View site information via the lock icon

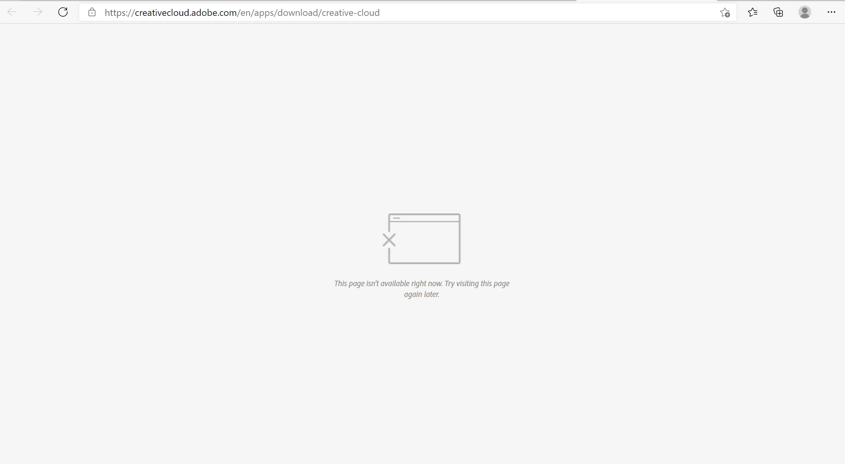click(x=92, y=12)
